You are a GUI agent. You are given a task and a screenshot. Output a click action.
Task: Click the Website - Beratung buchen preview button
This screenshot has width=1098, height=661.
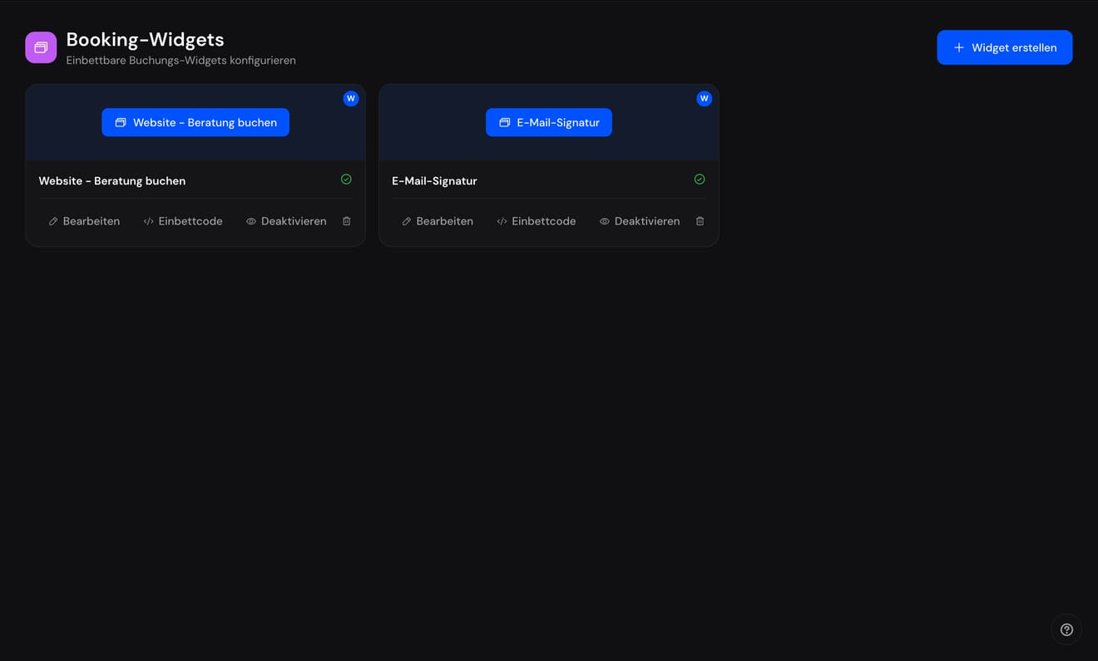(195, 122)
